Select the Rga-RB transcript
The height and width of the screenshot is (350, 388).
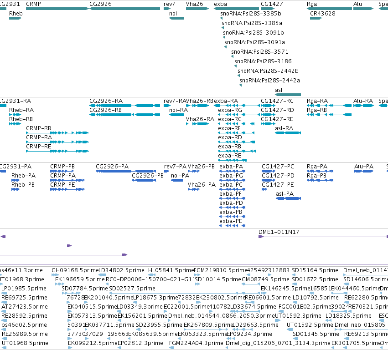tap(329, 115)
